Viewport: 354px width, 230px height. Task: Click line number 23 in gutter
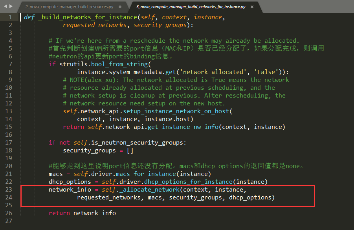pyautogui.click(x=9, y=190)
